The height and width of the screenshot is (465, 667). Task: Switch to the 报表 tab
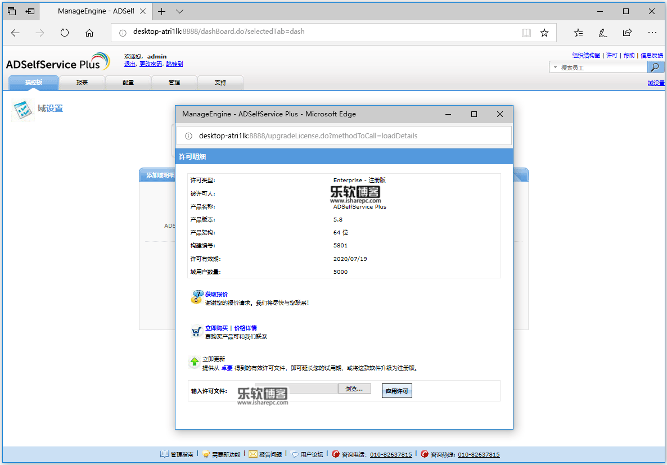point(82,83)
